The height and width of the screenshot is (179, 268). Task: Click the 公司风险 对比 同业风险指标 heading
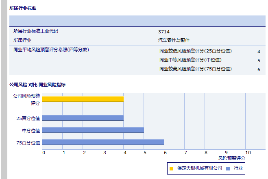[37, 85]
